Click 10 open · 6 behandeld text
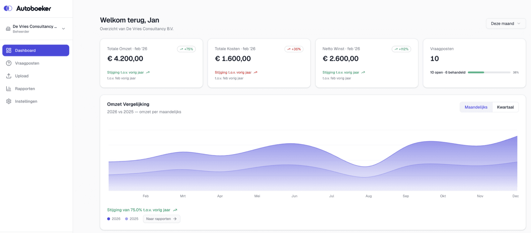The height and width of the screenshot is (233, 531). click(x=448, y=72)
